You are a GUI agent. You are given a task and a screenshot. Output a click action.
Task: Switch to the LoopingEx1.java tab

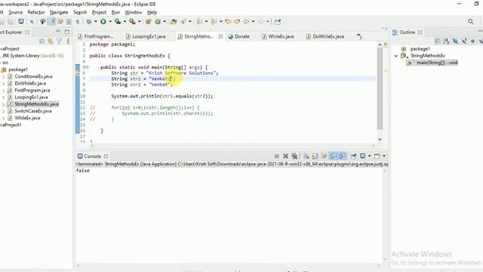[146, 36]
